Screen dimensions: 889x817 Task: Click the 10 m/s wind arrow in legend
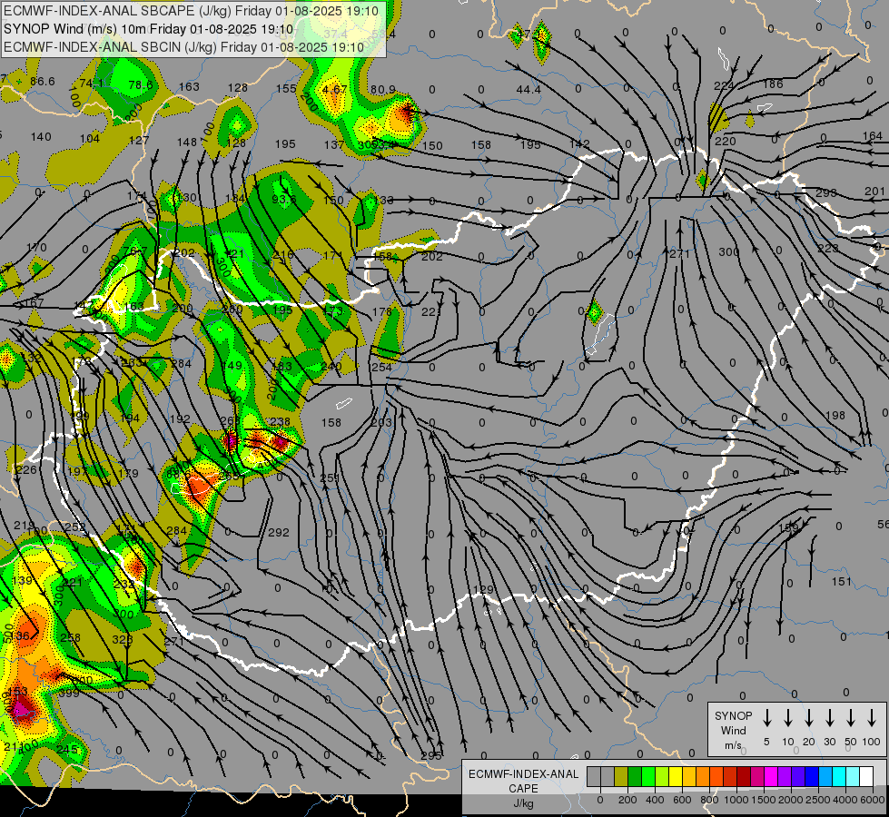(x=788, y=718)
